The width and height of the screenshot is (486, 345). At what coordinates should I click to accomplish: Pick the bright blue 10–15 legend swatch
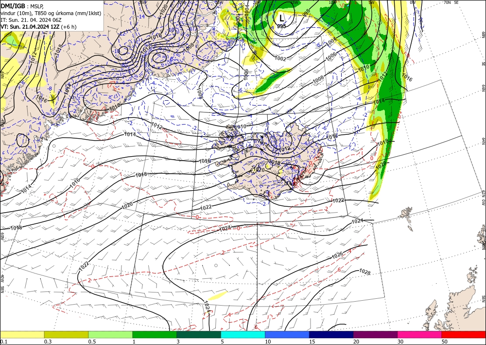click(x=287, y=334)
